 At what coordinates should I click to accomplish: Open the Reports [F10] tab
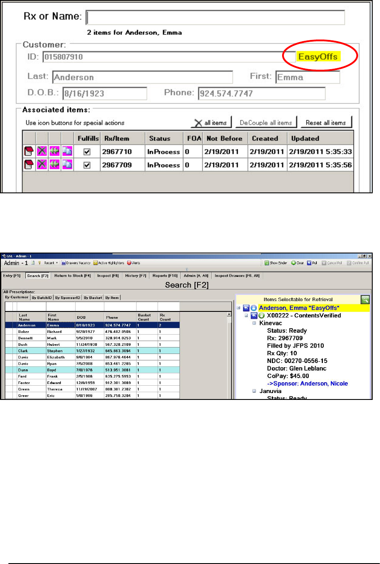point(165,275)
